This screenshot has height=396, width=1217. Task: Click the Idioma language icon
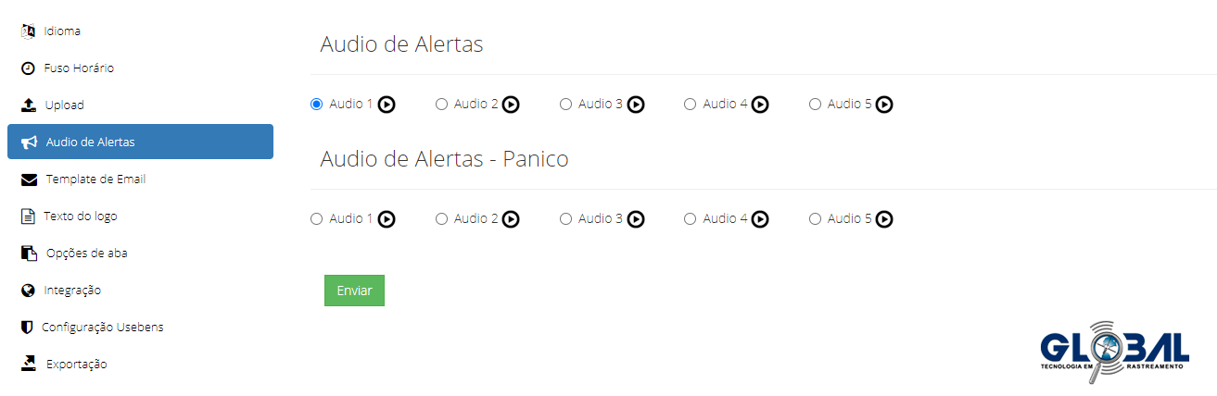click(28, 31)
